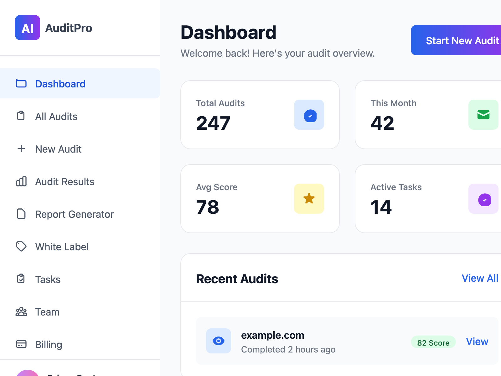Click the All Audits clipboard icon
This screenshot has width=501, height=376.
[21, 116]
